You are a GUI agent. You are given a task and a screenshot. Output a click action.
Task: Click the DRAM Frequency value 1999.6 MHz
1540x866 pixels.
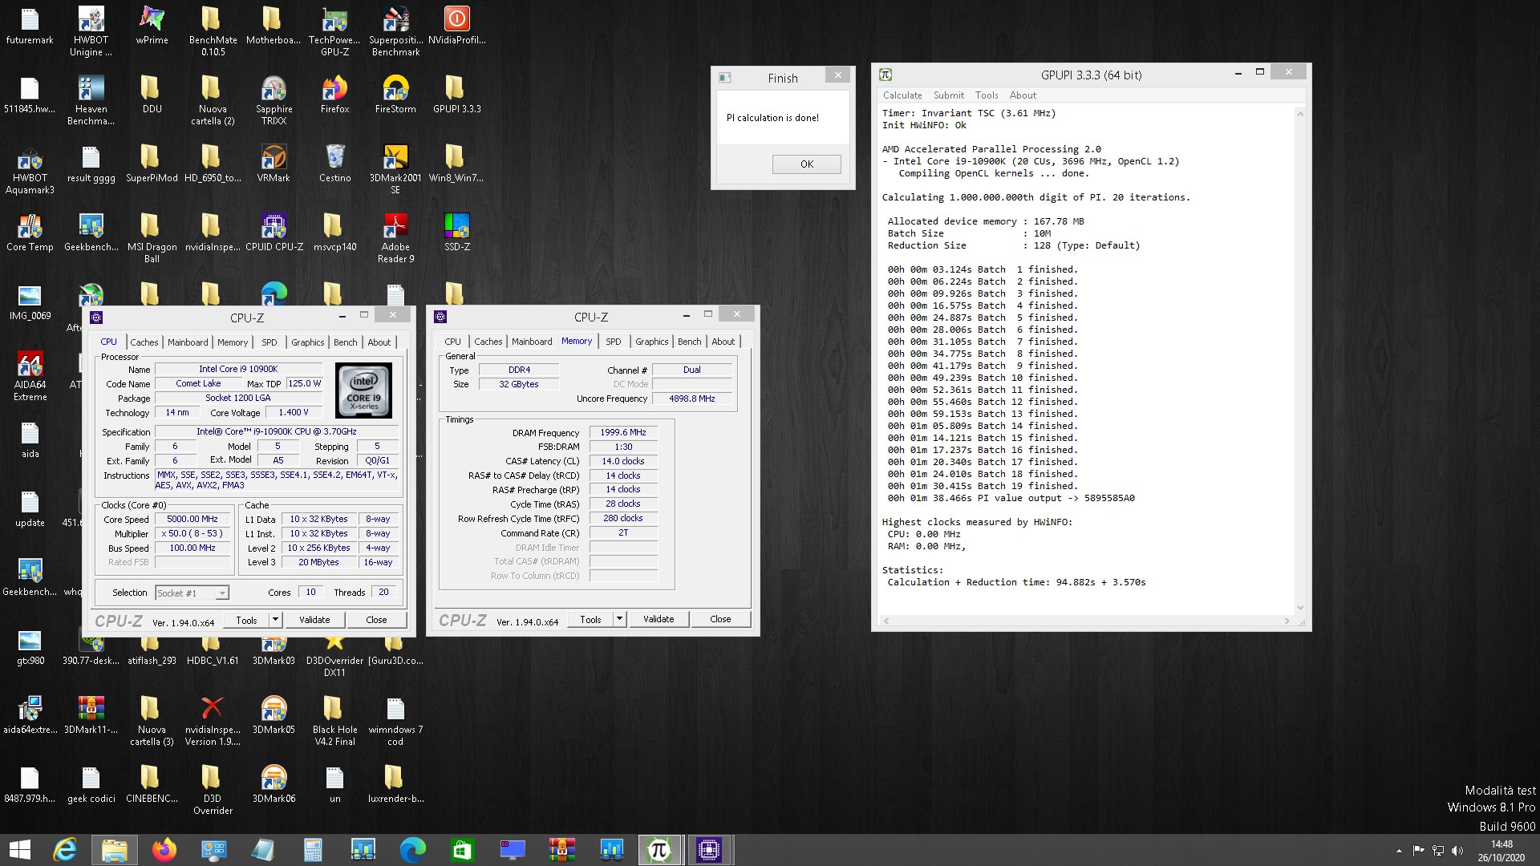pos(623,432)
